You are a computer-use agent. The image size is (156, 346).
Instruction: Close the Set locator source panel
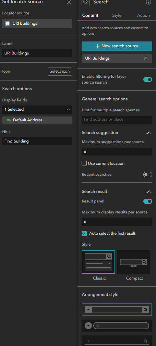pyautogui.click(x=69, y=2)
